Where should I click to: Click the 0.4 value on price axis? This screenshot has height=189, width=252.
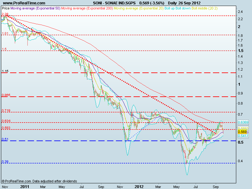point(240,161)
